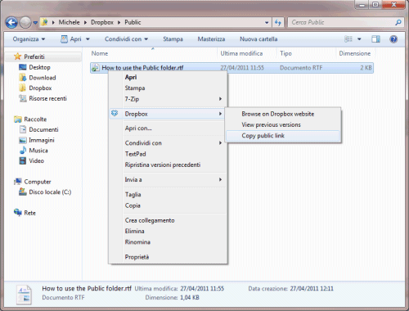Screen dimensions: 409x311
Task: Open the Organizza toolbar menu
Action: (x=29, y=39)
